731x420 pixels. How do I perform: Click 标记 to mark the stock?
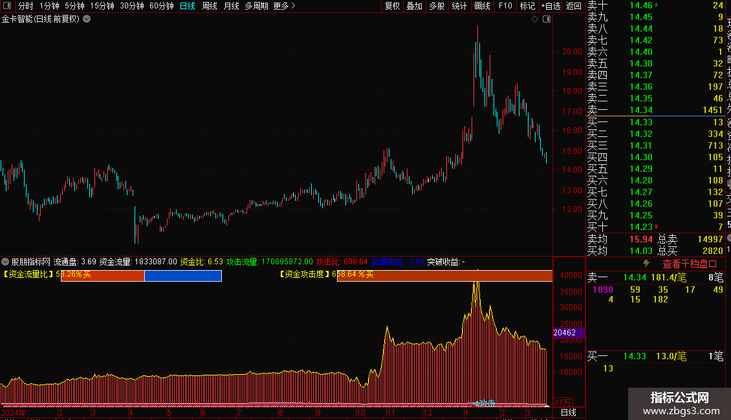(x=527, y=6)
